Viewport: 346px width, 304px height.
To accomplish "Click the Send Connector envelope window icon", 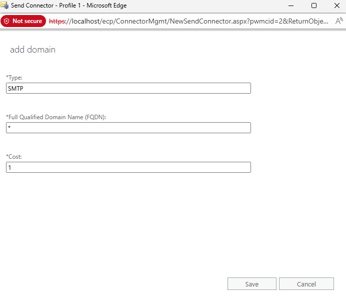I will (5, 6).
